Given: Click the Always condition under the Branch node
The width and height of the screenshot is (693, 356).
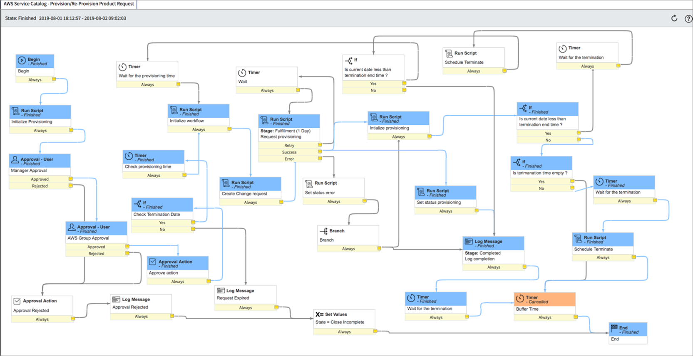Looking at the screenshot, I should [x=348, y=249].
